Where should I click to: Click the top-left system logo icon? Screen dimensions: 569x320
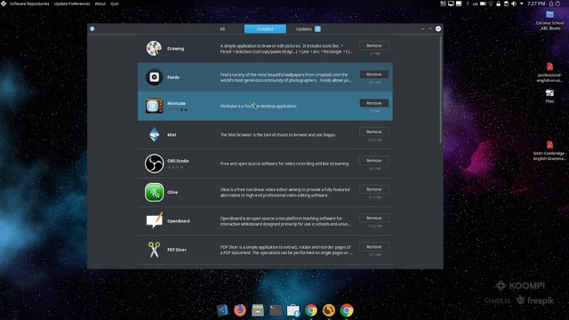click(x=4, y=4)
